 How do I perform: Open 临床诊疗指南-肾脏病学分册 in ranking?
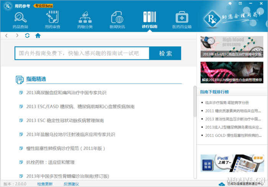(x=227, y=103)
